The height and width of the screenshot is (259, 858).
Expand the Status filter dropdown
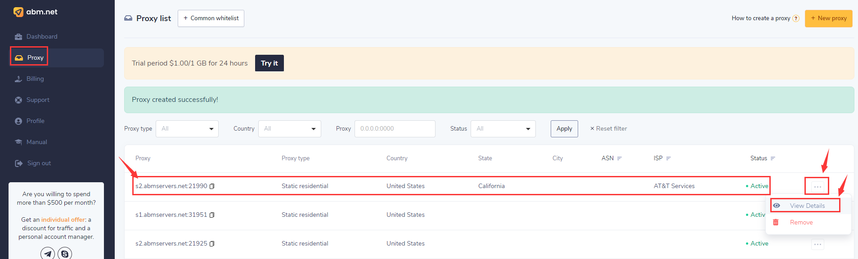pos(503,129)
